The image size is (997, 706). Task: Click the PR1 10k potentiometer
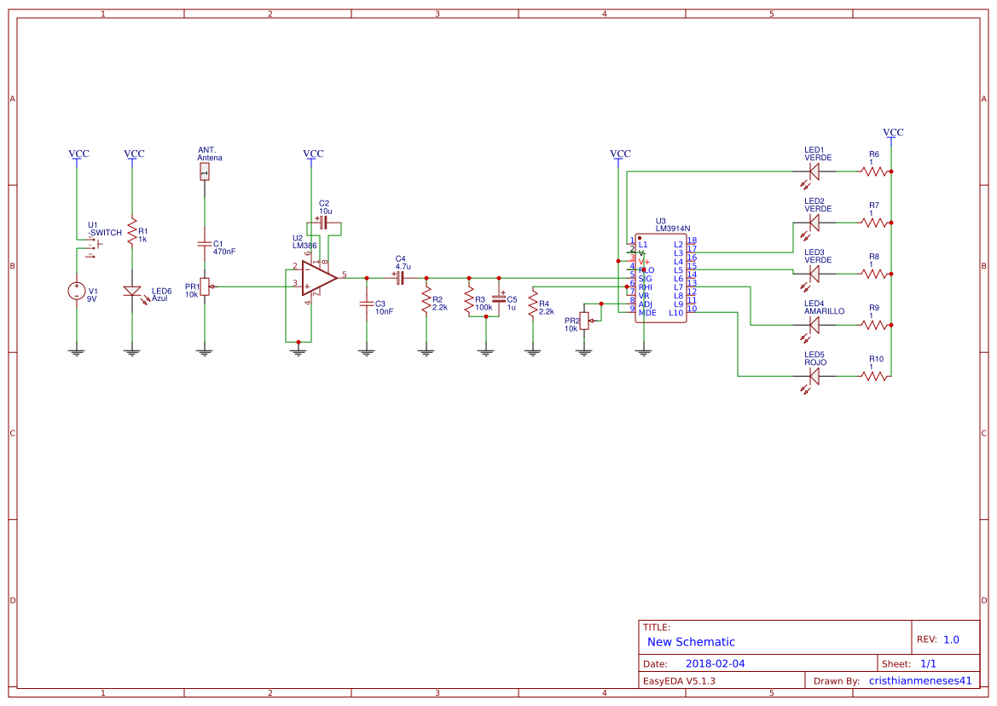(204, 285)
